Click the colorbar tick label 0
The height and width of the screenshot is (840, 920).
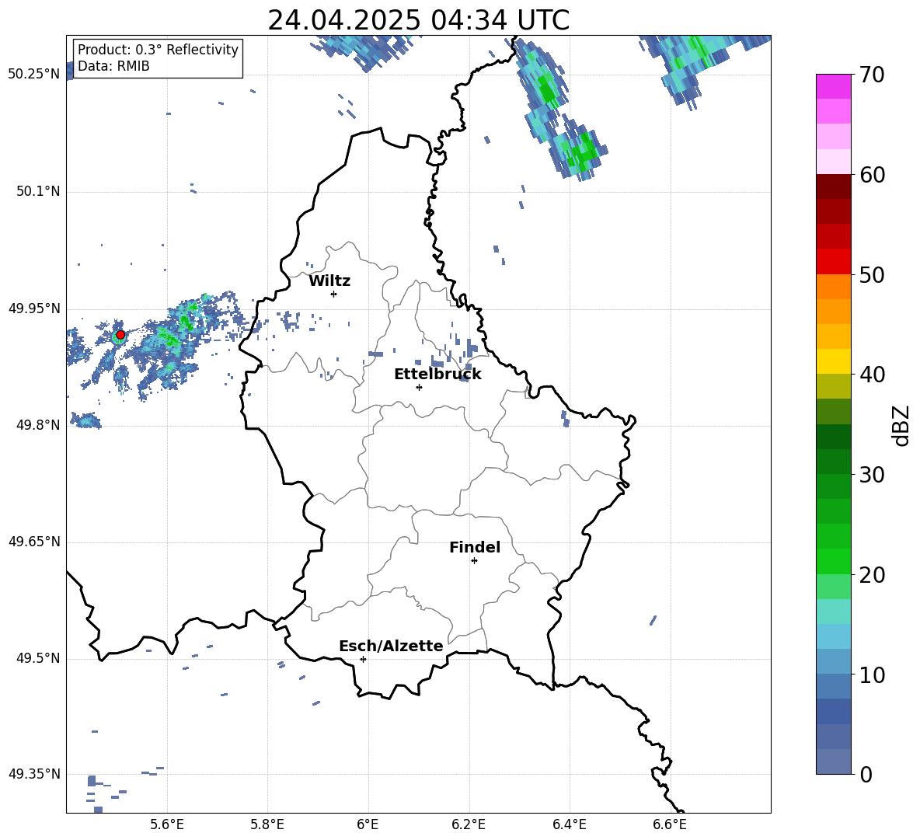[x=866, y=775]
